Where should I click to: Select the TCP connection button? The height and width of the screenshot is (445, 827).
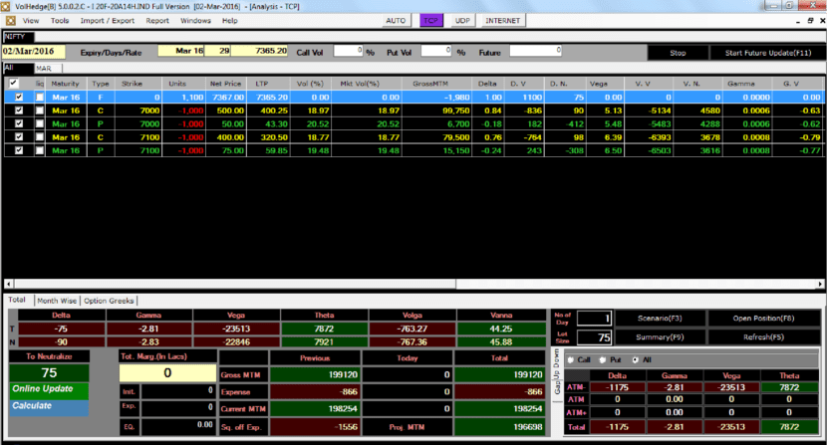click(x=430, y=21)
